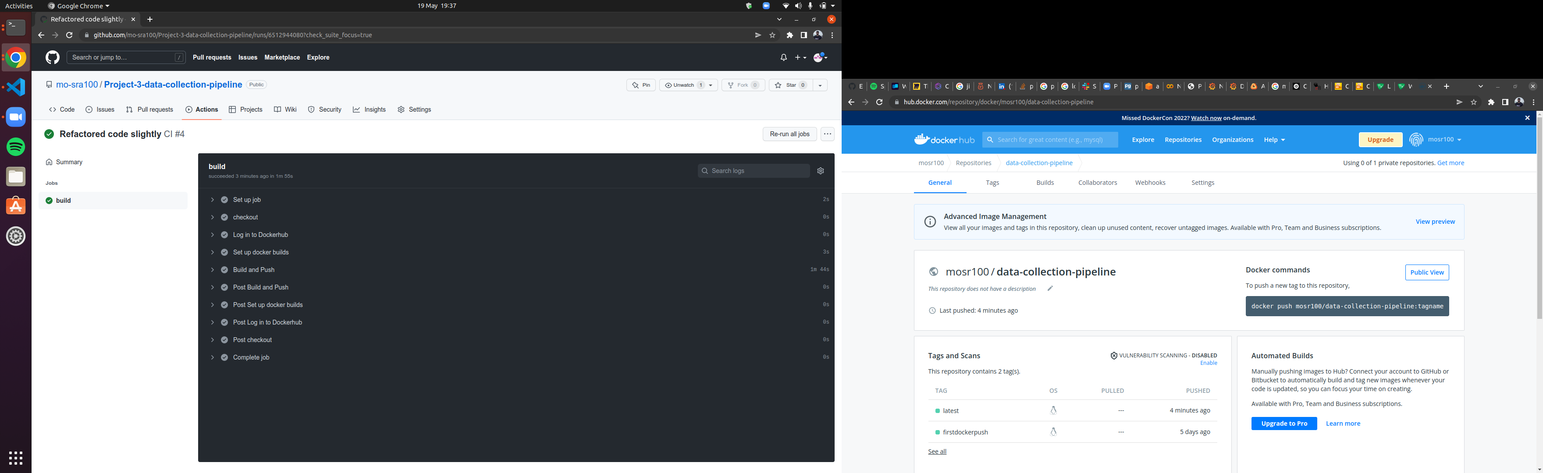
Task: Bookmark the GitHub page via the address bar star
Action: [x=773, y=35]
